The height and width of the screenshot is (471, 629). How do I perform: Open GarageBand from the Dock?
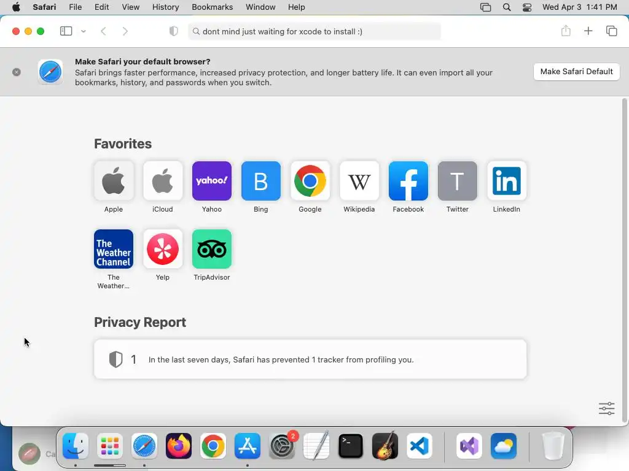[385, 446]
